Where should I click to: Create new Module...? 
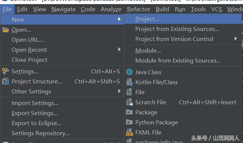183,51
